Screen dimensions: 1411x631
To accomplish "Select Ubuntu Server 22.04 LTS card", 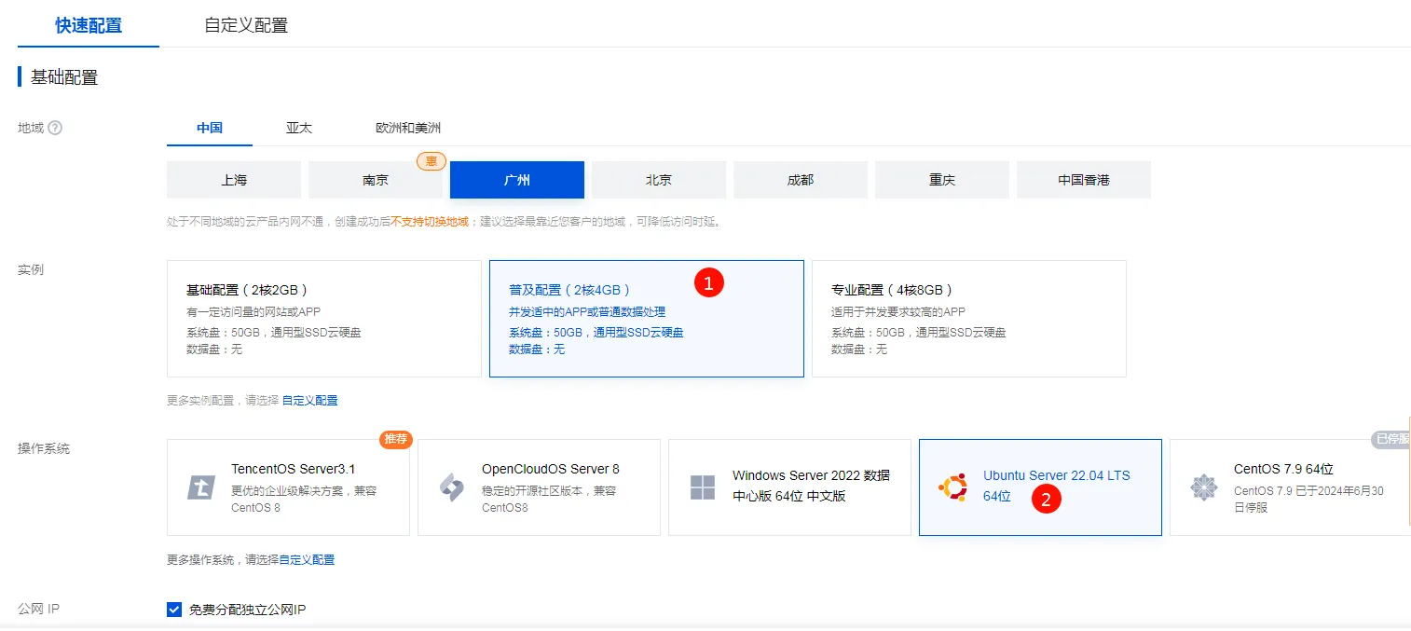I will pyautogui.click(x=1040, y=487).
